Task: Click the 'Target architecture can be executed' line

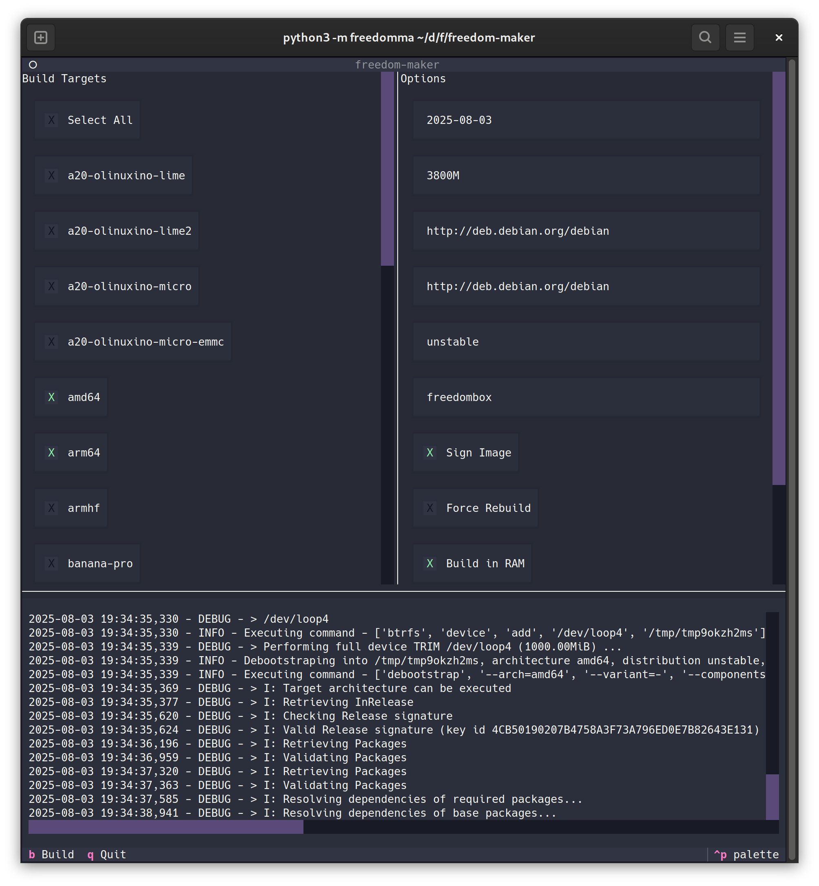Action: [x=270, y=688]
